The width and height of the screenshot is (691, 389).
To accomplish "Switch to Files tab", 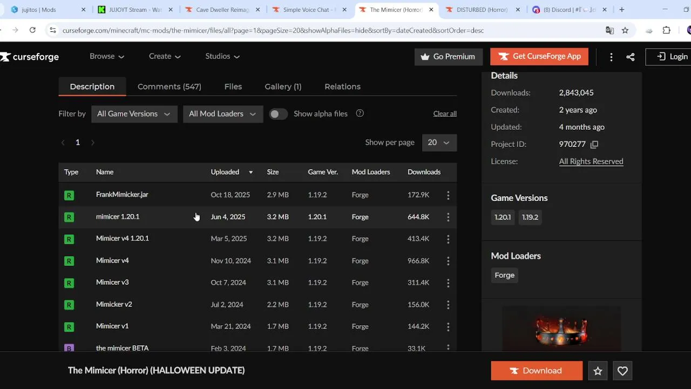I will 233,86.
